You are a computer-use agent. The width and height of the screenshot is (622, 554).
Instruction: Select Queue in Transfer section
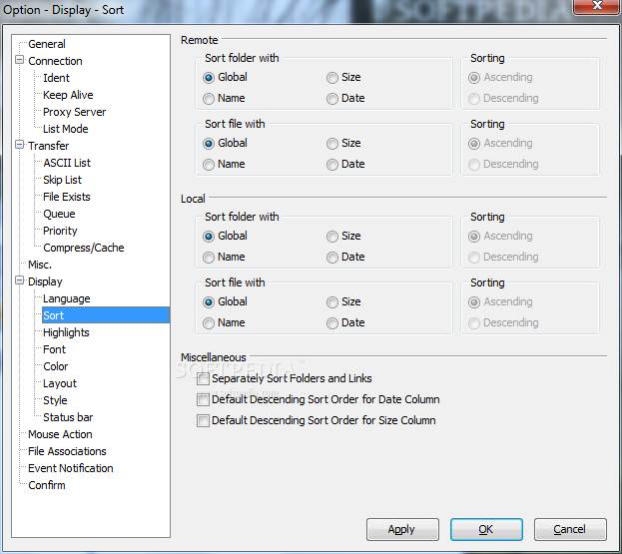click(59, 214)
